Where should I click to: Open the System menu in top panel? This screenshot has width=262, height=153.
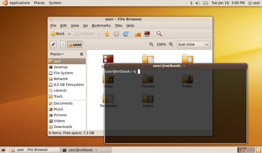[x=55, y=3]
